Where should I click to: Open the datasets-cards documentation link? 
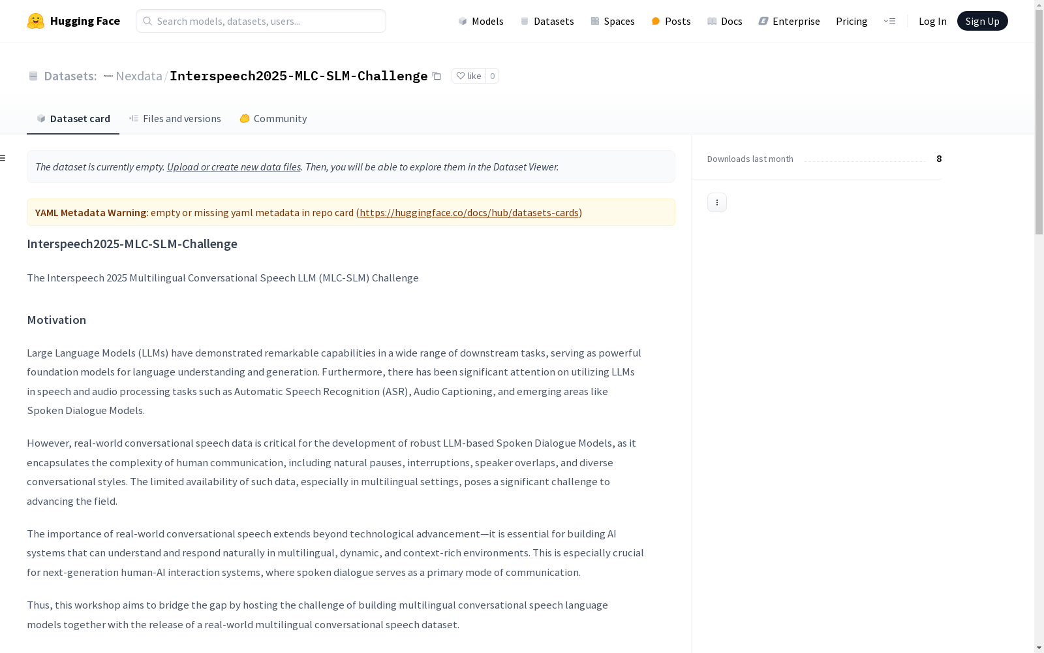[469, 212]
